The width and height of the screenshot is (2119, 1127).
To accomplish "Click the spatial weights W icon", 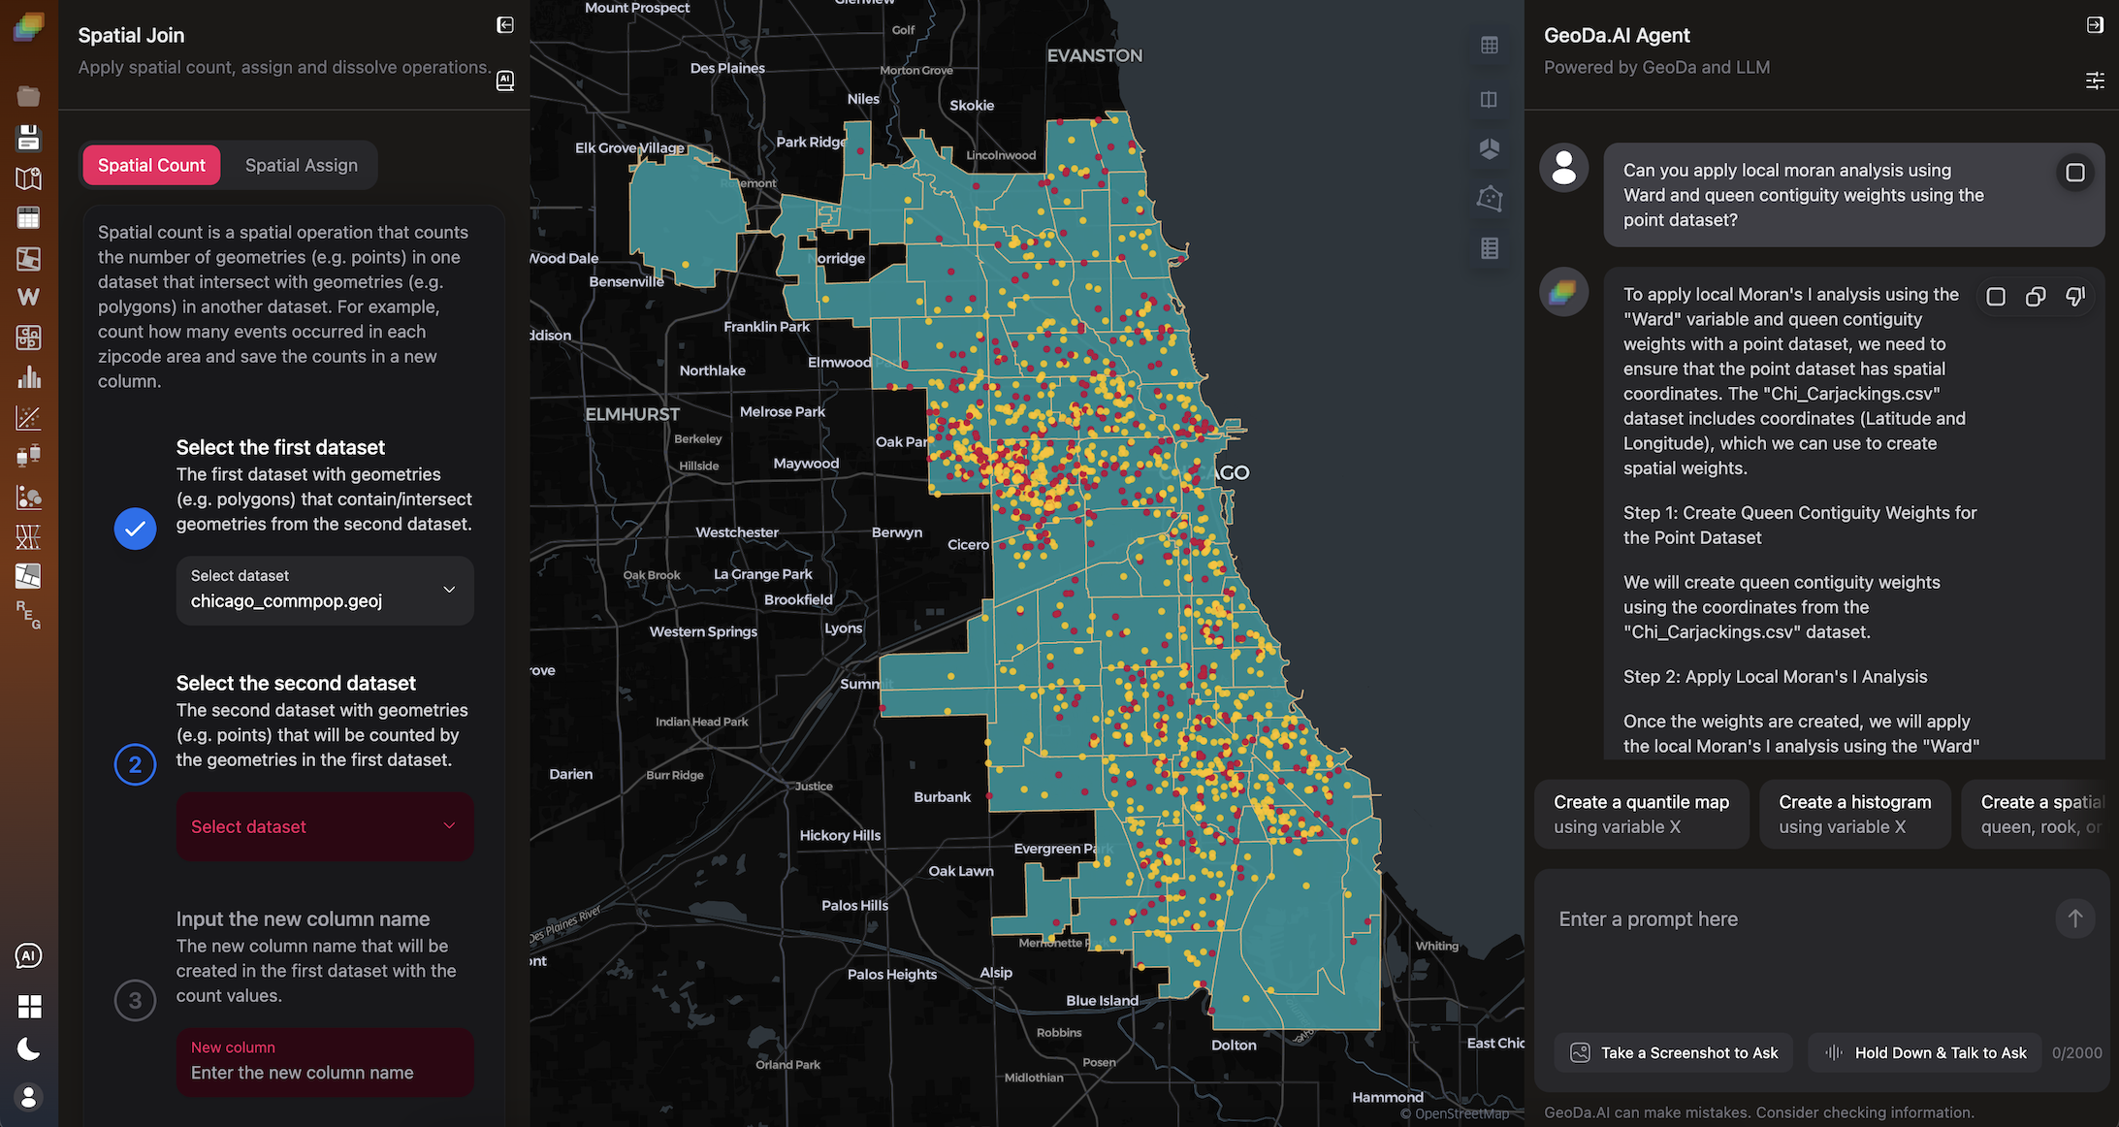I will click(x=28, y=298).
